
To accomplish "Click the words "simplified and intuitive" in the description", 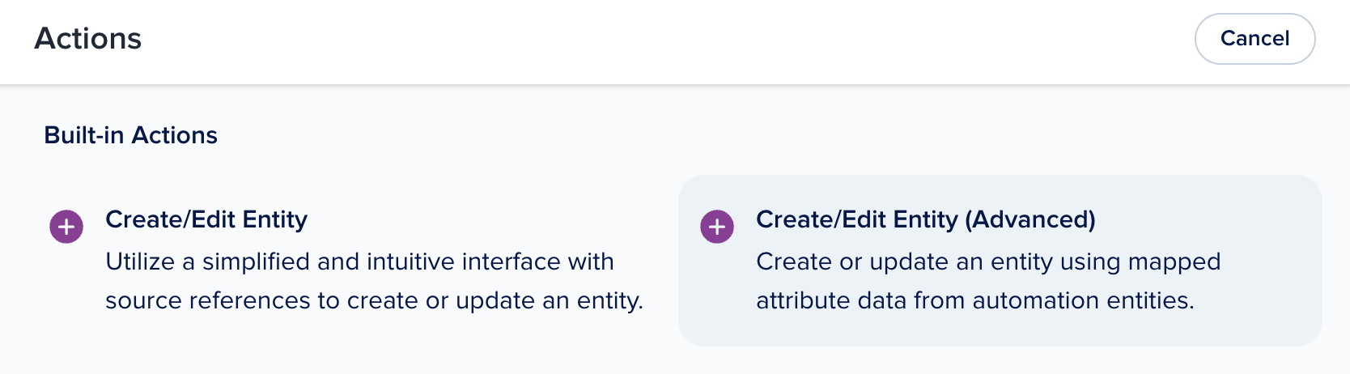I will (329, 261).
